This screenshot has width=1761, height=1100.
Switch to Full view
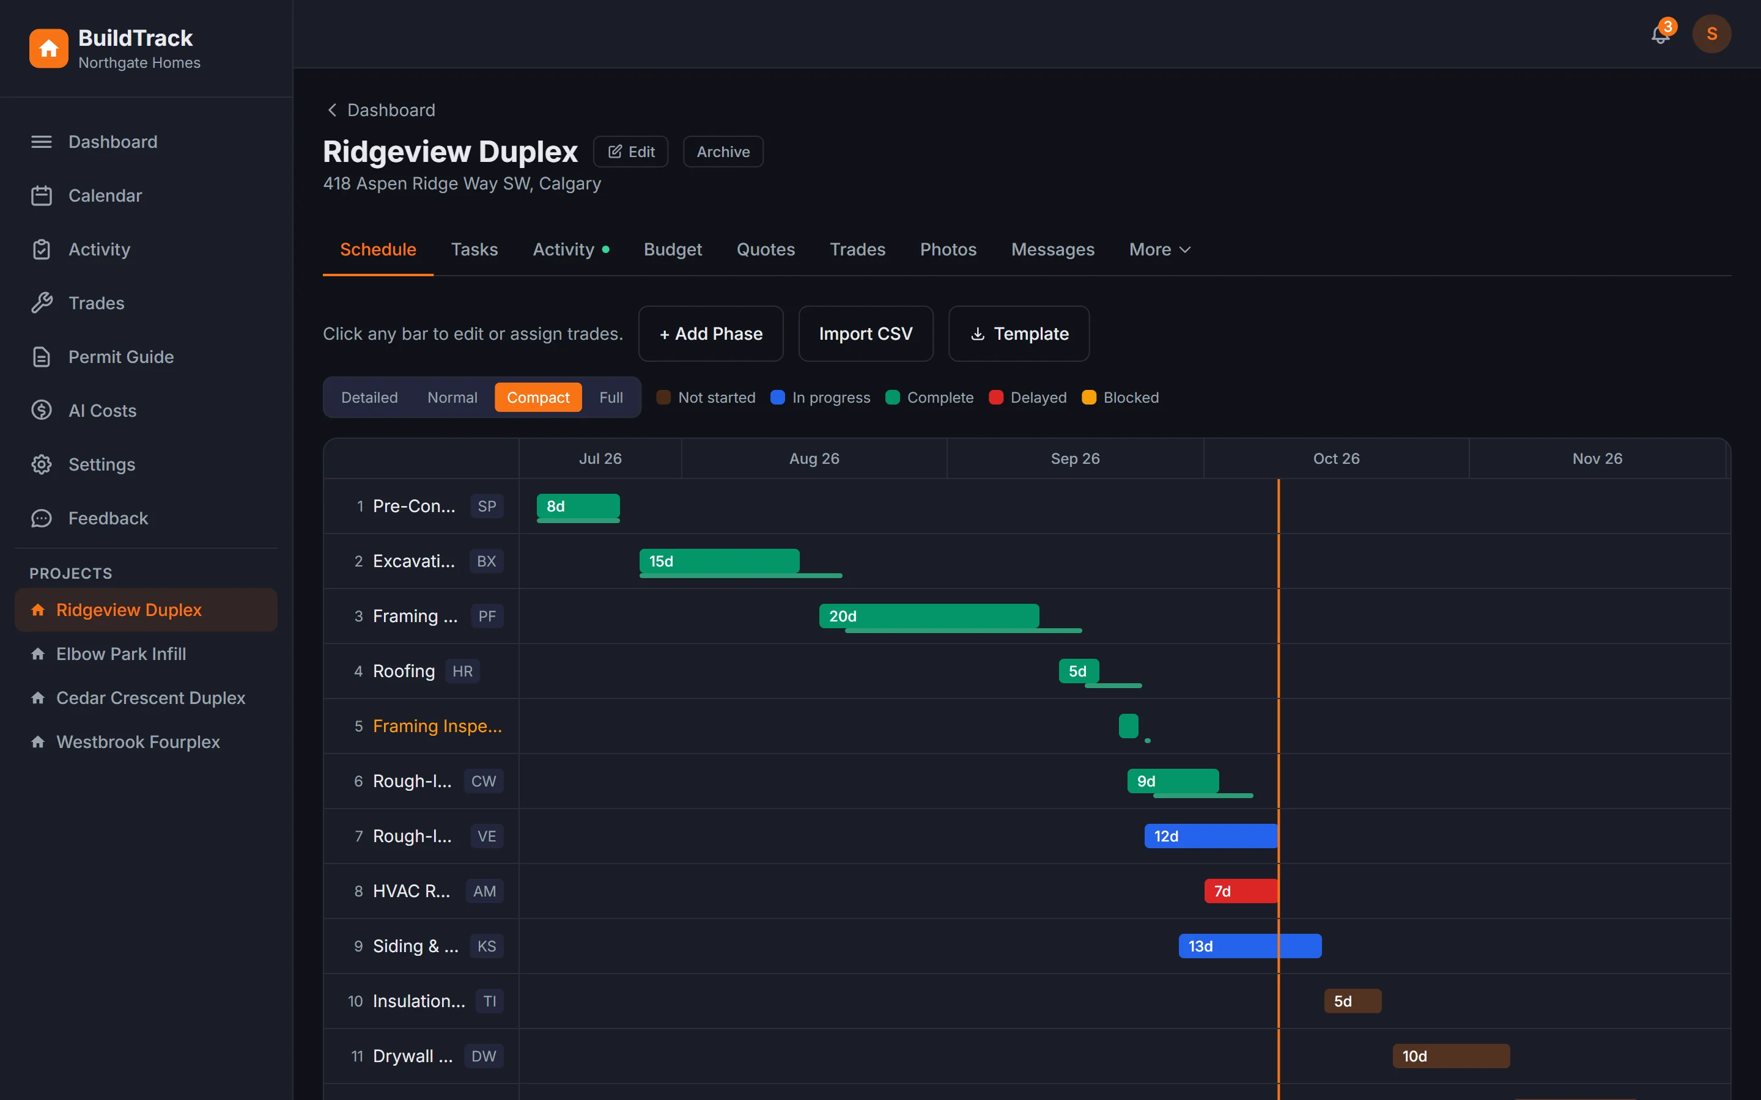pos(611,397)
